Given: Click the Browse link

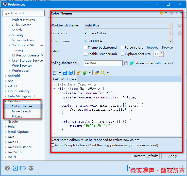Looking at the screenshot, I should (167, 48).
